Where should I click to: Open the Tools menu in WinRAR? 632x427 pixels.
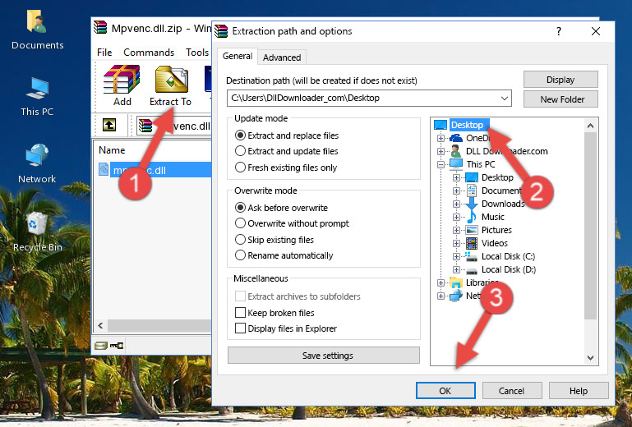click(x=197, y=53)
